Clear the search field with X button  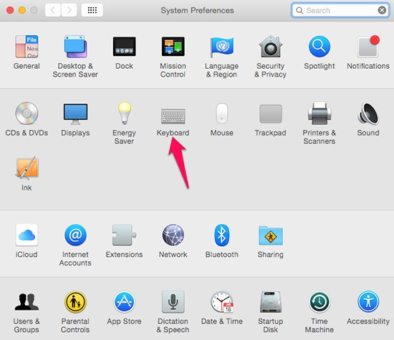(x=382, y=10)
